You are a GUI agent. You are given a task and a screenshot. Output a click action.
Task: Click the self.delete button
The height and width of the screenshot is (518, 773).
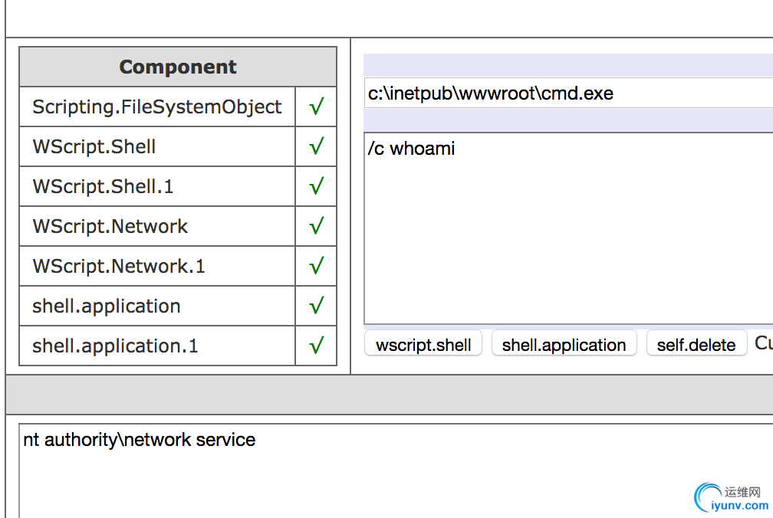tap(696, 345)
